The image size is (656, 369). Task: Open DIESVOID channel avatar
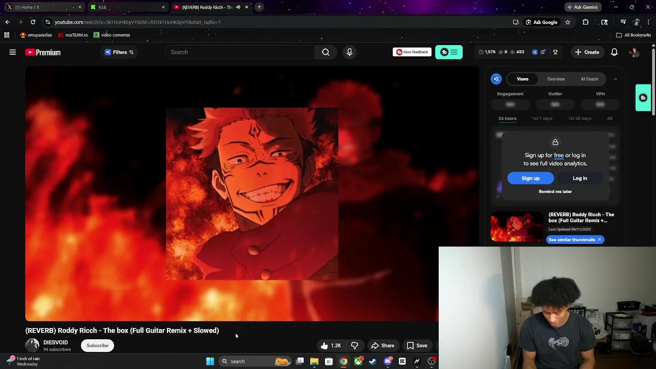(x=32, y=345)
